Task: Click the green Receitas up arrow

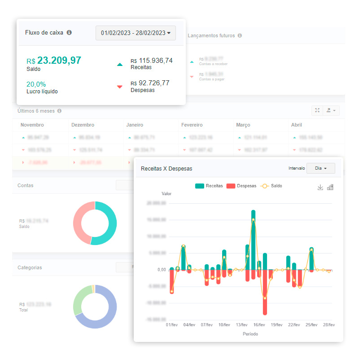Action: (x=119, y=65)
